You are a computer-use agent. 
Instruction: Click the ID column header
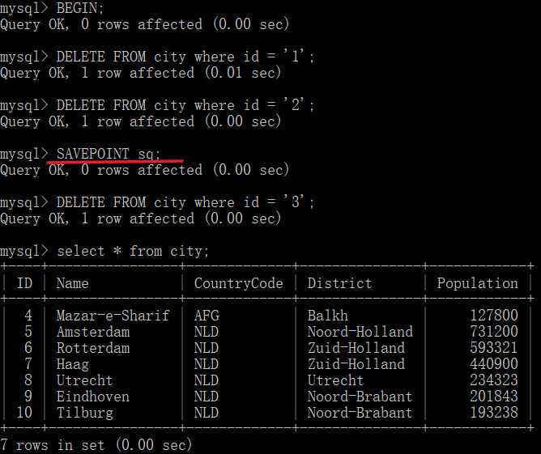pos(24,283)
